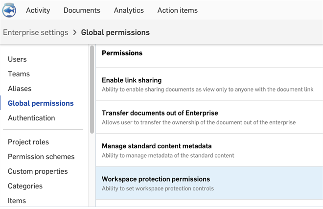Open Permission schemes in the sidebar
This screenshot has width=323, height=209.
(41, 157)
